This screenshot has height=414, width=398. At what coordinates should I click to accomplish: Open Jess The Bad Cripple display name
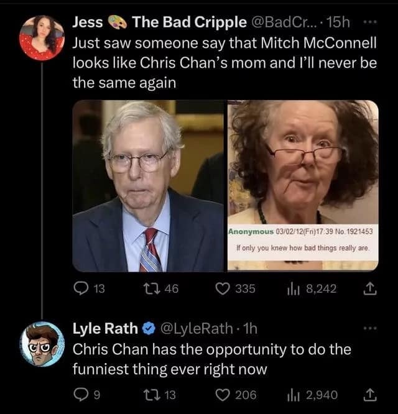pyautogui.click(x=159, y=23)
